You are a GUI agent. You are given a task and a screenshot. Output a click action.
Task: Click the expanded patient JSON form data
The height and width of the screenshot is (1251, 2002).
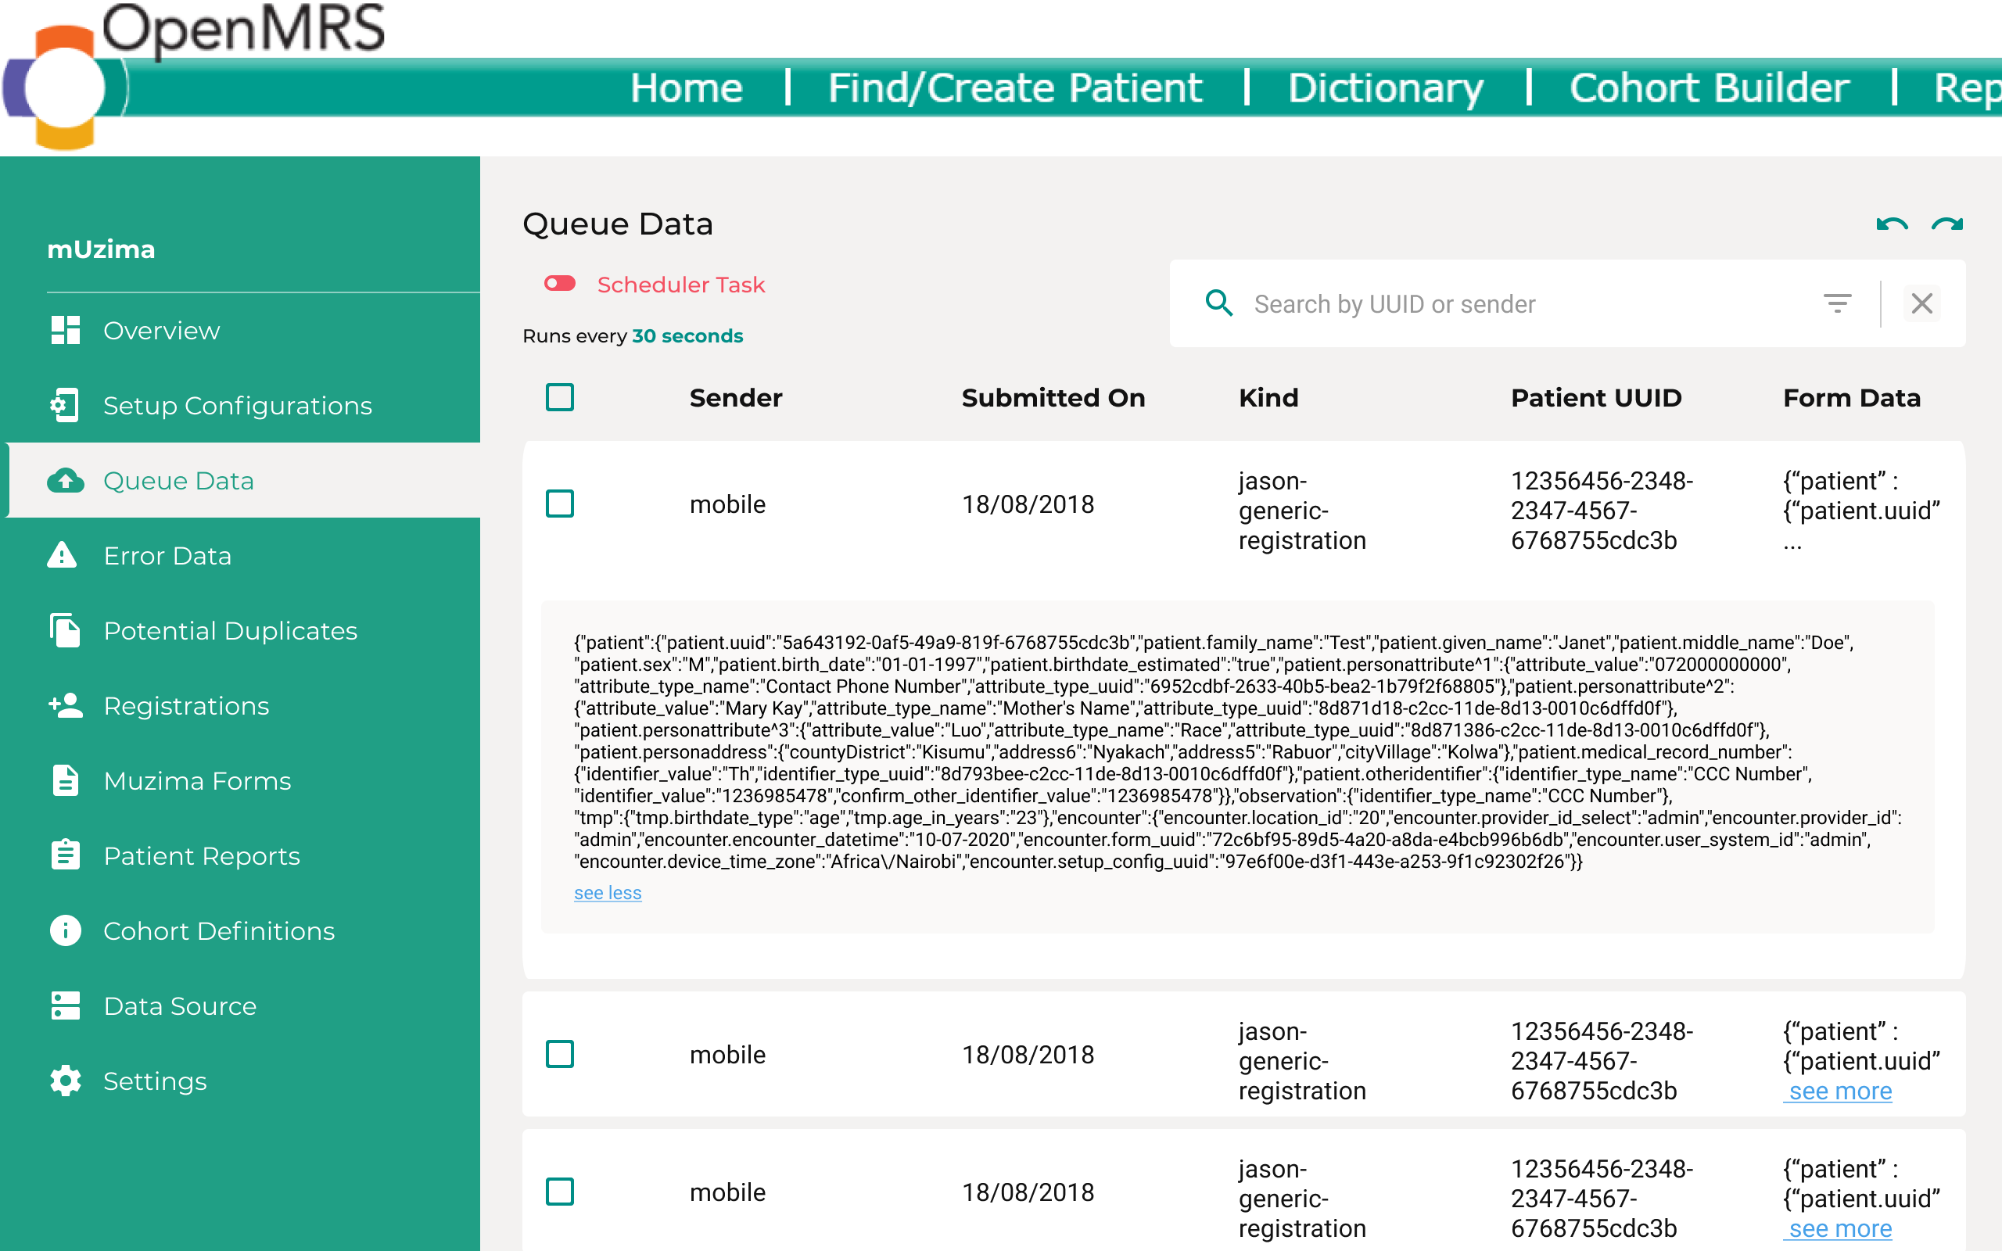[x=1238, y=751]
